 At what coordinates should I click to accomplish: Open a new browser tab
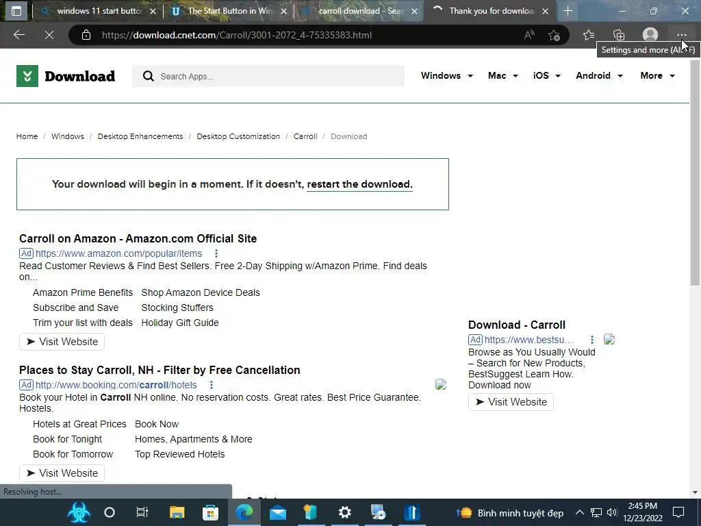click(x=568, y=11)
